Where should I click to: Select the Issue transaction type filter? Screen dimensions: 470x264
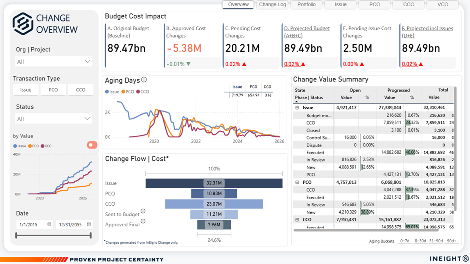tap(26, 90)
